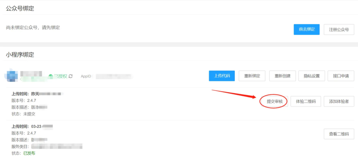The image size is (358, 160).
Task: Click the blue 前去绑定 button
Action: pyautogui.click(x=307, y=29)
